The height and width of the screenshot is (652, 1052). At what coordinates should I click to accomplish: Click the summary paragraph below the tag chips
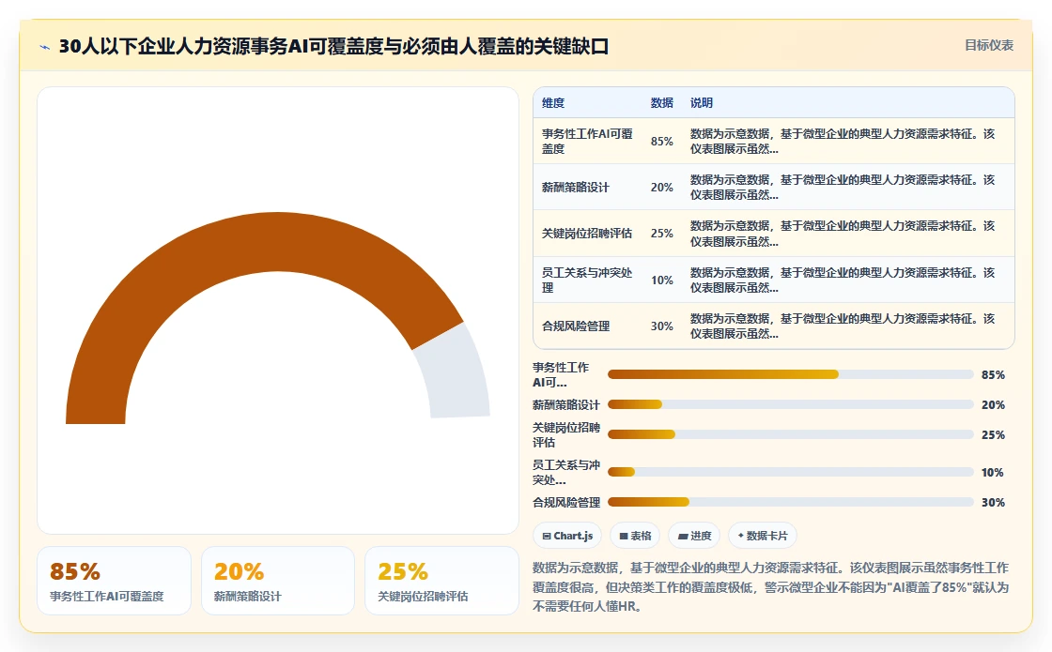click(x=771, y=587)
